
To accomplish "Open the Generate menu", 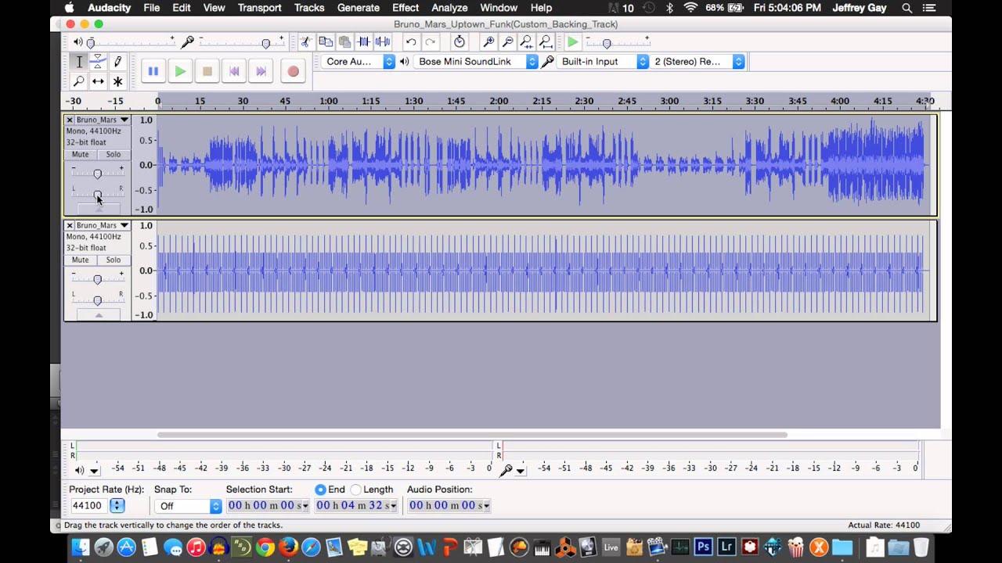I will [359, 8].
